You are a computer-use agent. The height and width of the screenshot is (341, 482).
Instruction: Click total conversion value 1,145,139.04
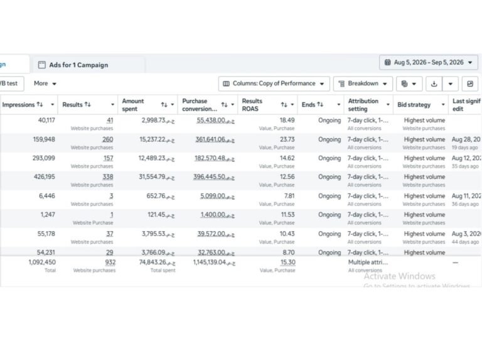pyautogui.click(x=214, y=263)
